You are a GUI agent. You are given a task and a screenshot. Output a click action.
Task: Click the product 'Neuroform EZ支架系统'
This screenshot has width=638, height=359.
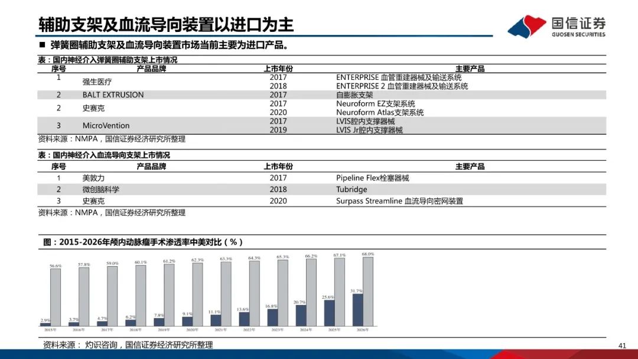376,104
